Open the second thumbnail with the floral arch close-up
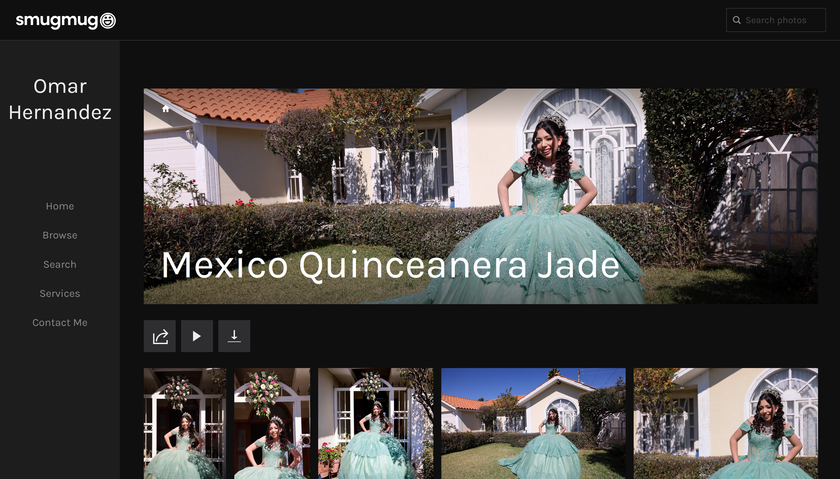The height and width of the screenshot is (479, 840). pos(272,423)
